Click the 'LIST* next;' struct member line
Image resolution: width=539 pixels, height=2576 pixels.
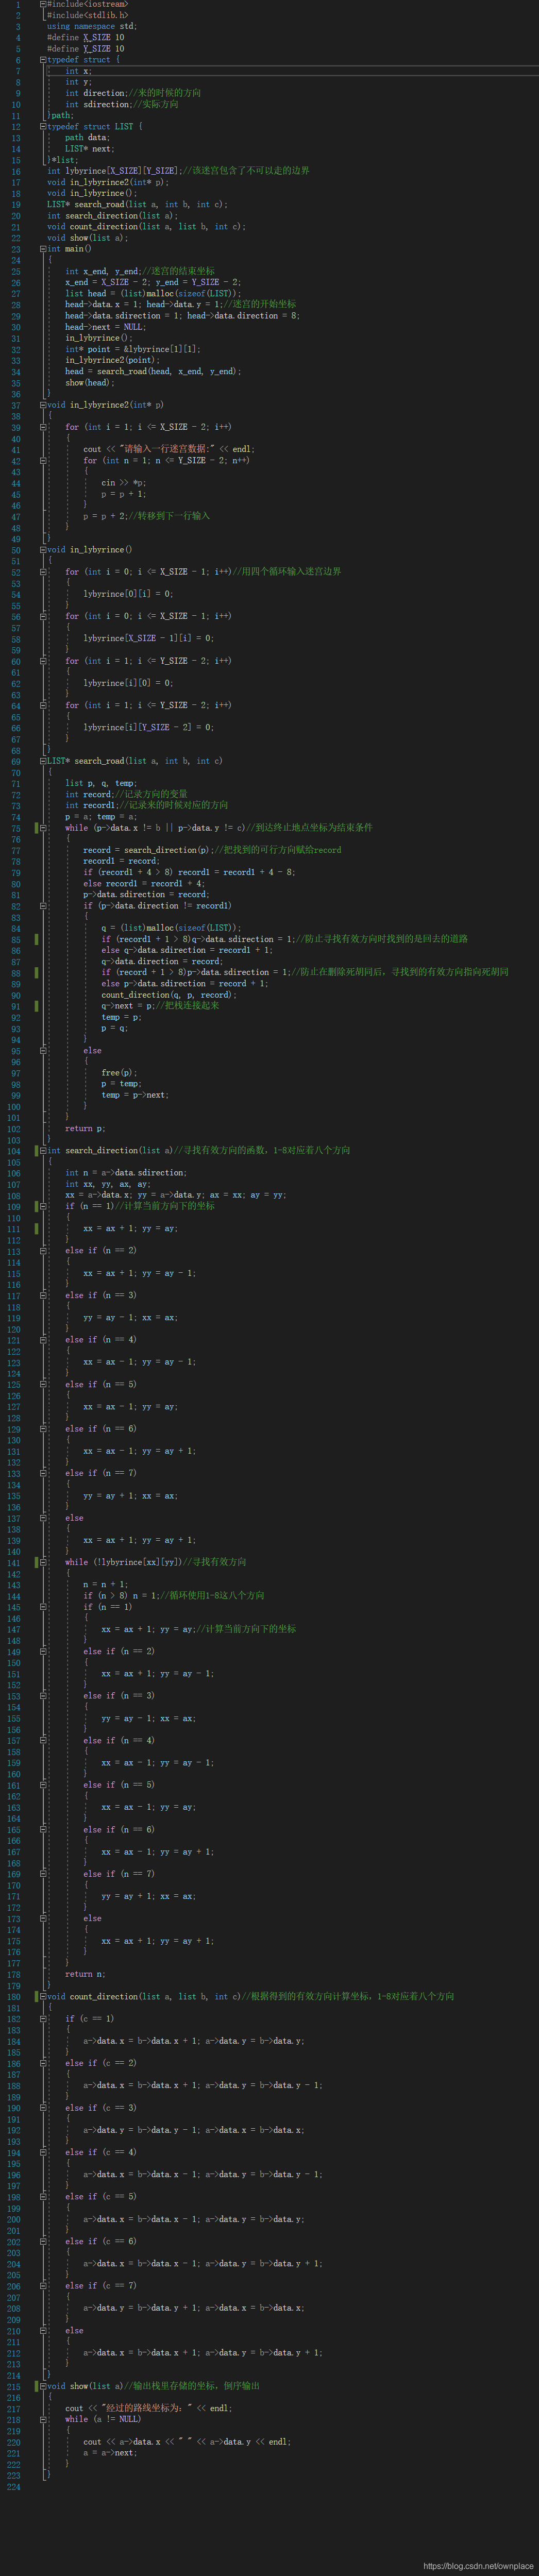(x=89, y=149)
